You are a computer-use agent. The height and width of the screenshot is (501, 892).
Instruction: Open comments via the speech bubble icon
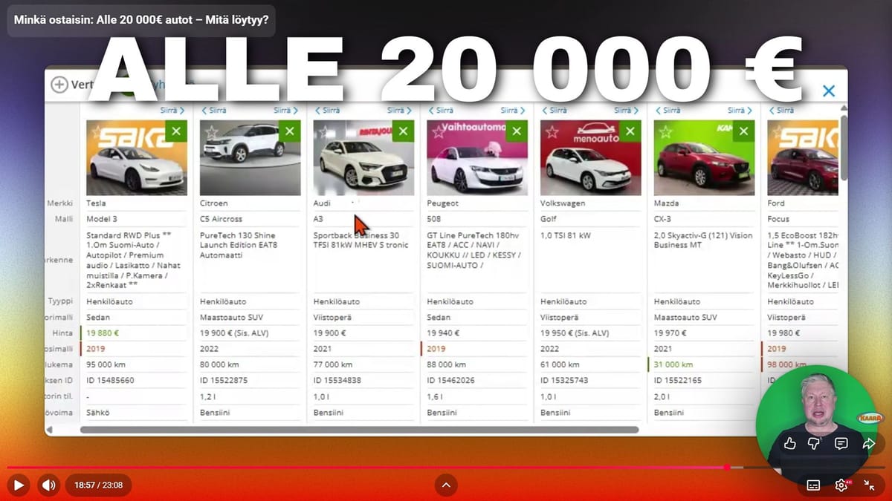(841, 443)
